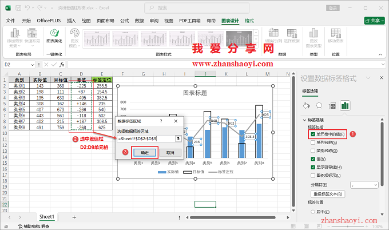Close the data label range dialog
Screen dimensions: 389x230
coord(176,121)
